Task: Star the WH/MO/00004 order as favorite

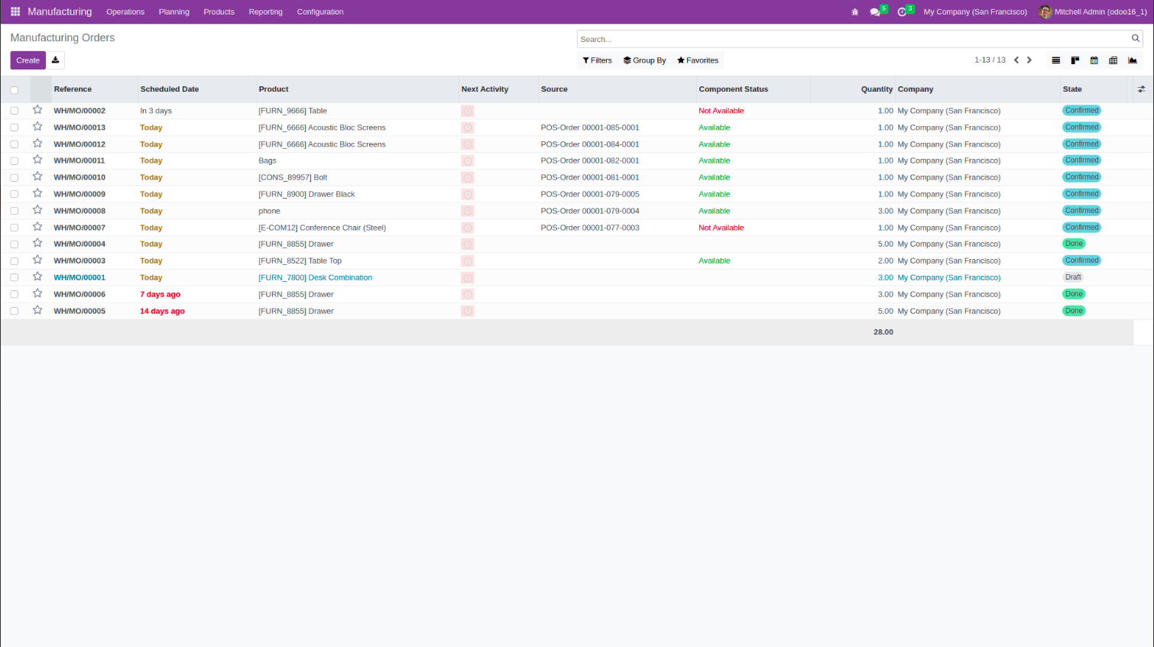Action: pyautogui.click(x=37, y=244)
